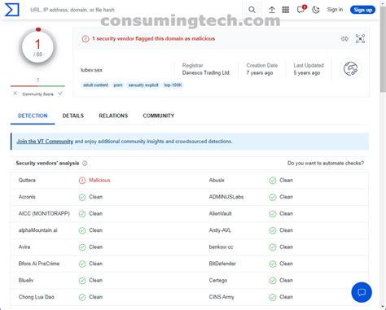Click the Quttera vendor name
Screen dimensions: 386x310
click(x=27, y=180)
